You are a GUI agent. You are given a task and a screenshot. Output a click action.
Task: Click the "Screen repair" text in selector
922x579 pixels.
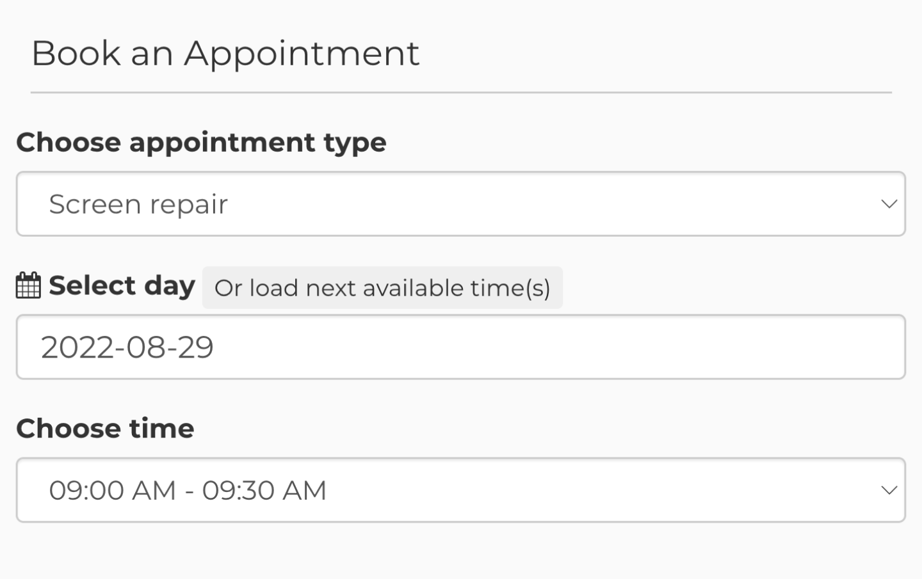coord(138,205)
